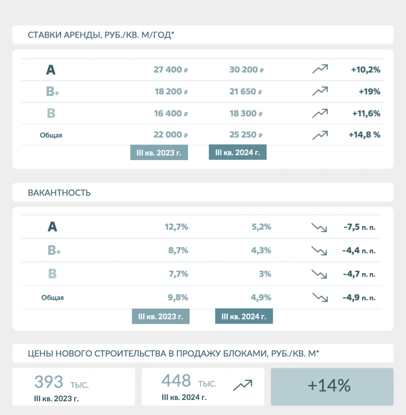Image resolution: width=406 pixels, height=415 pixels.
Task: Click the 393 тыс. price card
Action: (74, 387)
